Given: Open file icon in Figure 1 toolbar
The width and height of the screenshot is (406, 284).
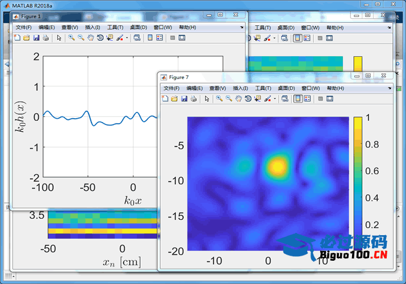Looking at the screenshot, I should tap(26, 38).
